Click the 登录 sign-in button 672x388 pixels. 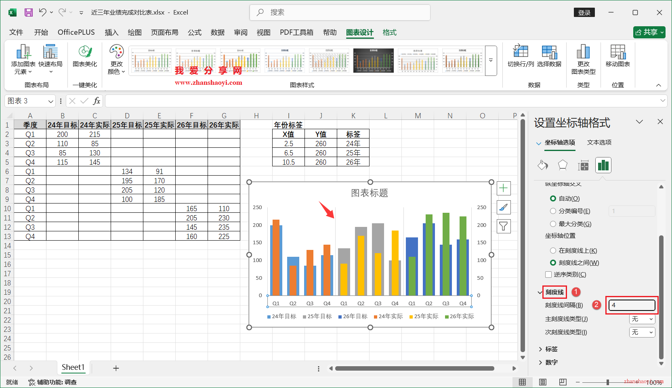click(x=584, y=13)
